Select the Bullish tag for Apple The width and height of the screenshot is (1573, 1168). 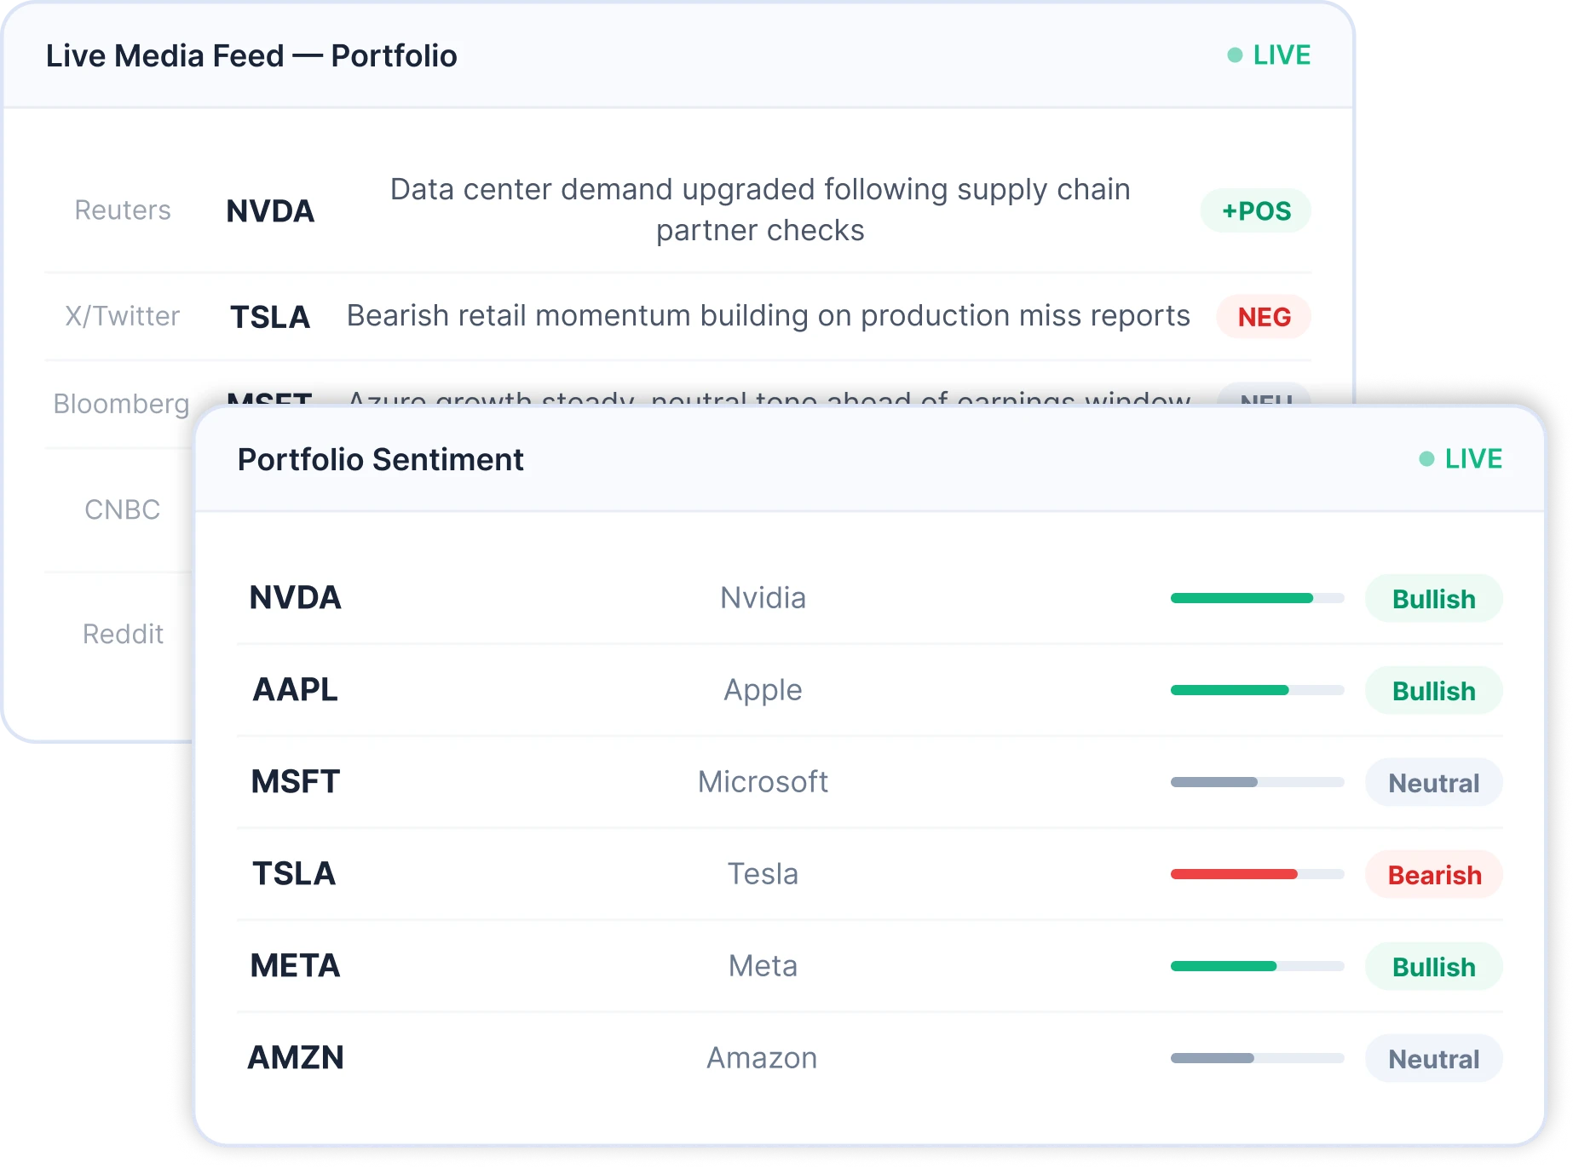click(1433, 691)
